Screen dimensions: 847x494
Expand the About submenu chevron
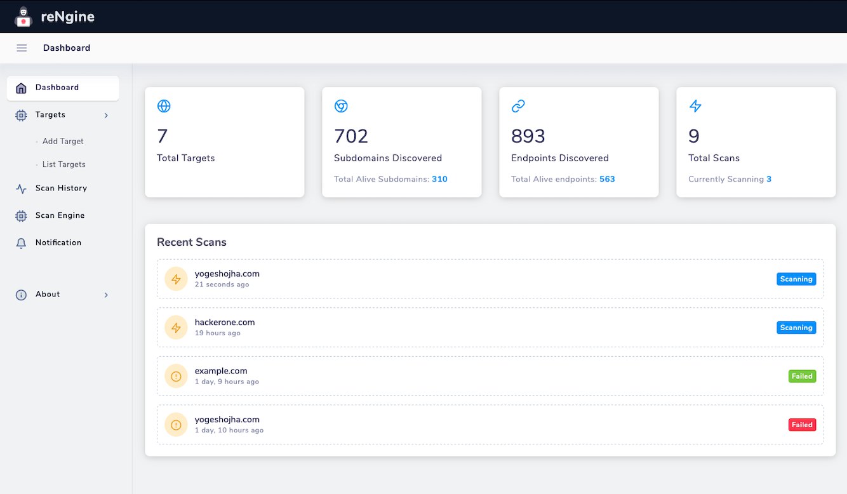106,295
